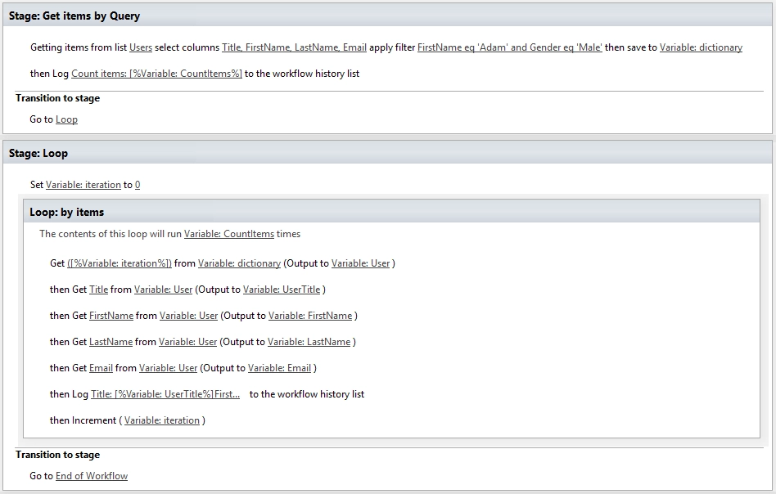
Task: Select the 'Variable: dictionary' save target link
Action: pos(701,47)
